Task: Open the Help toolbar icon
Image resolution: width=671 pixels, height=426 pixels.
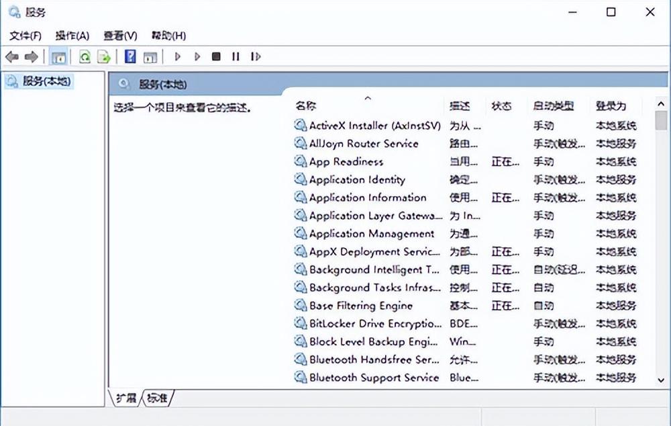Action: coord(130,56)
